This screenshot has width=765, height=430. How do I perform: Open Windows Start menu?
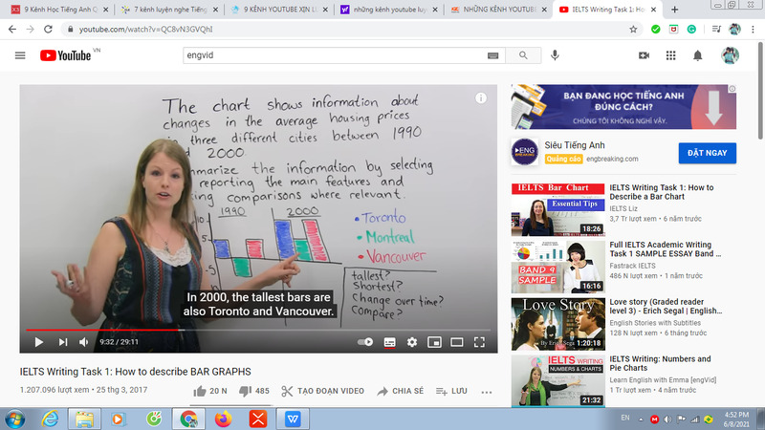click(x=14, y=419)
